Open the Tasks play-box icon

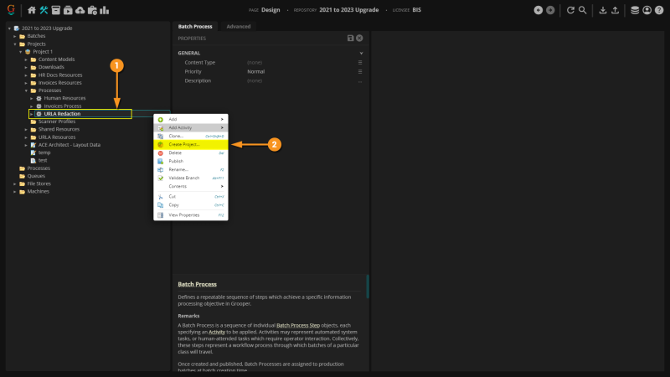point(68,10)
